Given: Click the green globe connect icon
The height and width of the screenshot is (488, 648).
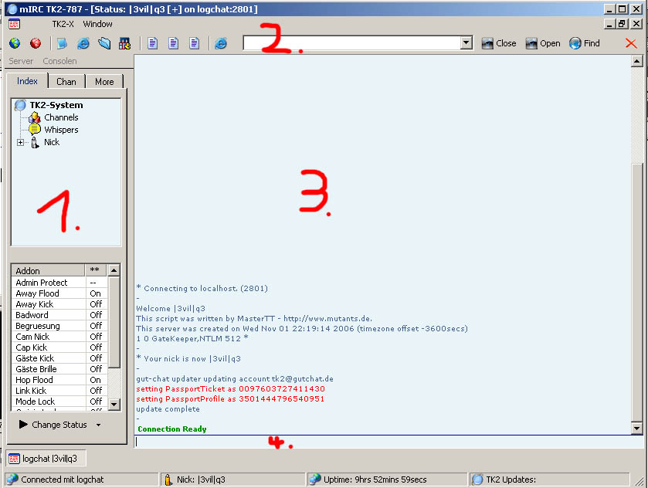Looking at the screenshot, I should [x=15, y=43].
